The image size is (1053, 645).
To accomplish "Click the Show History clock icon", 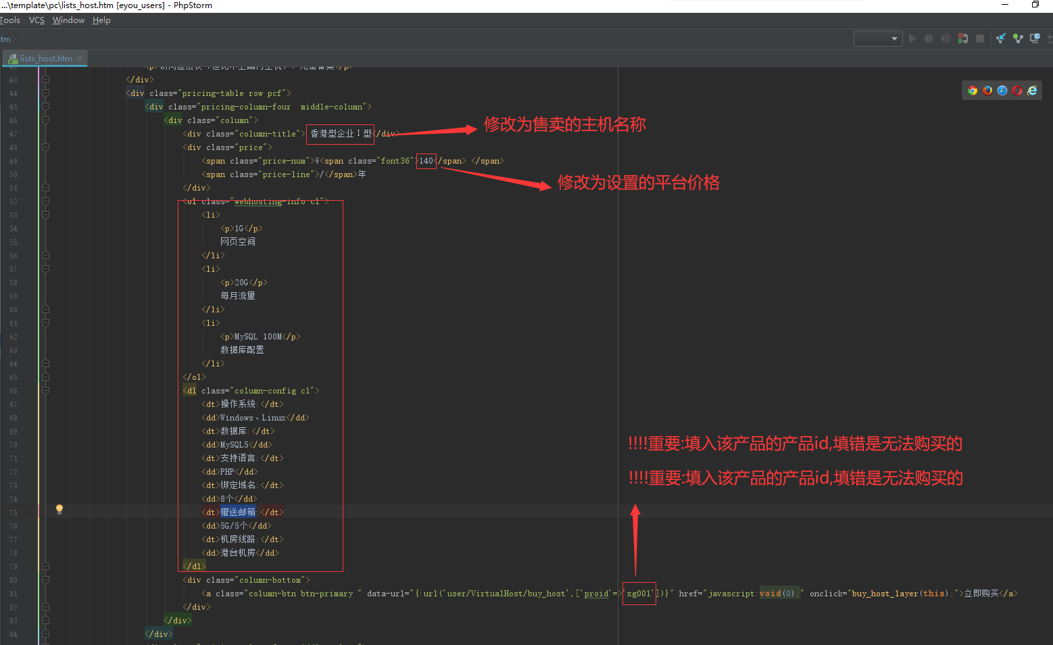I will [1035, 39].
